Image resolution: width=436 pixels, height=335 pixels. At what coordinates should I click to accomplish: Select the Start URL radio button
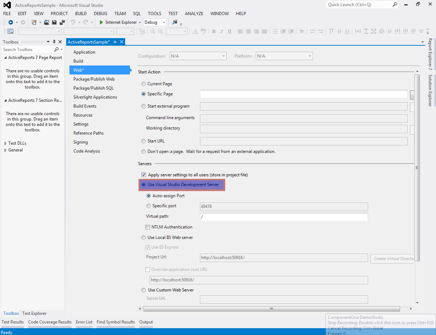(x=144, y=141)
